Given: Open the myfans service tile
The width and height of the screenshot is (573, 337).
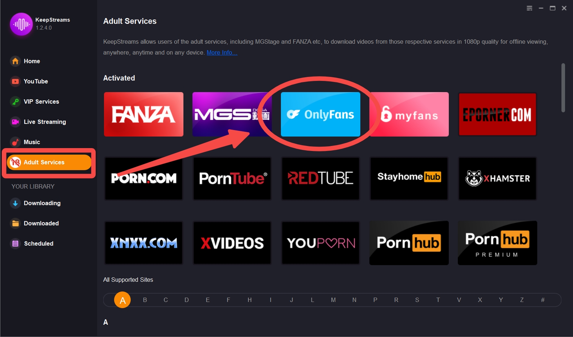Looking at the screenshot, I should (x=409, y=114).
